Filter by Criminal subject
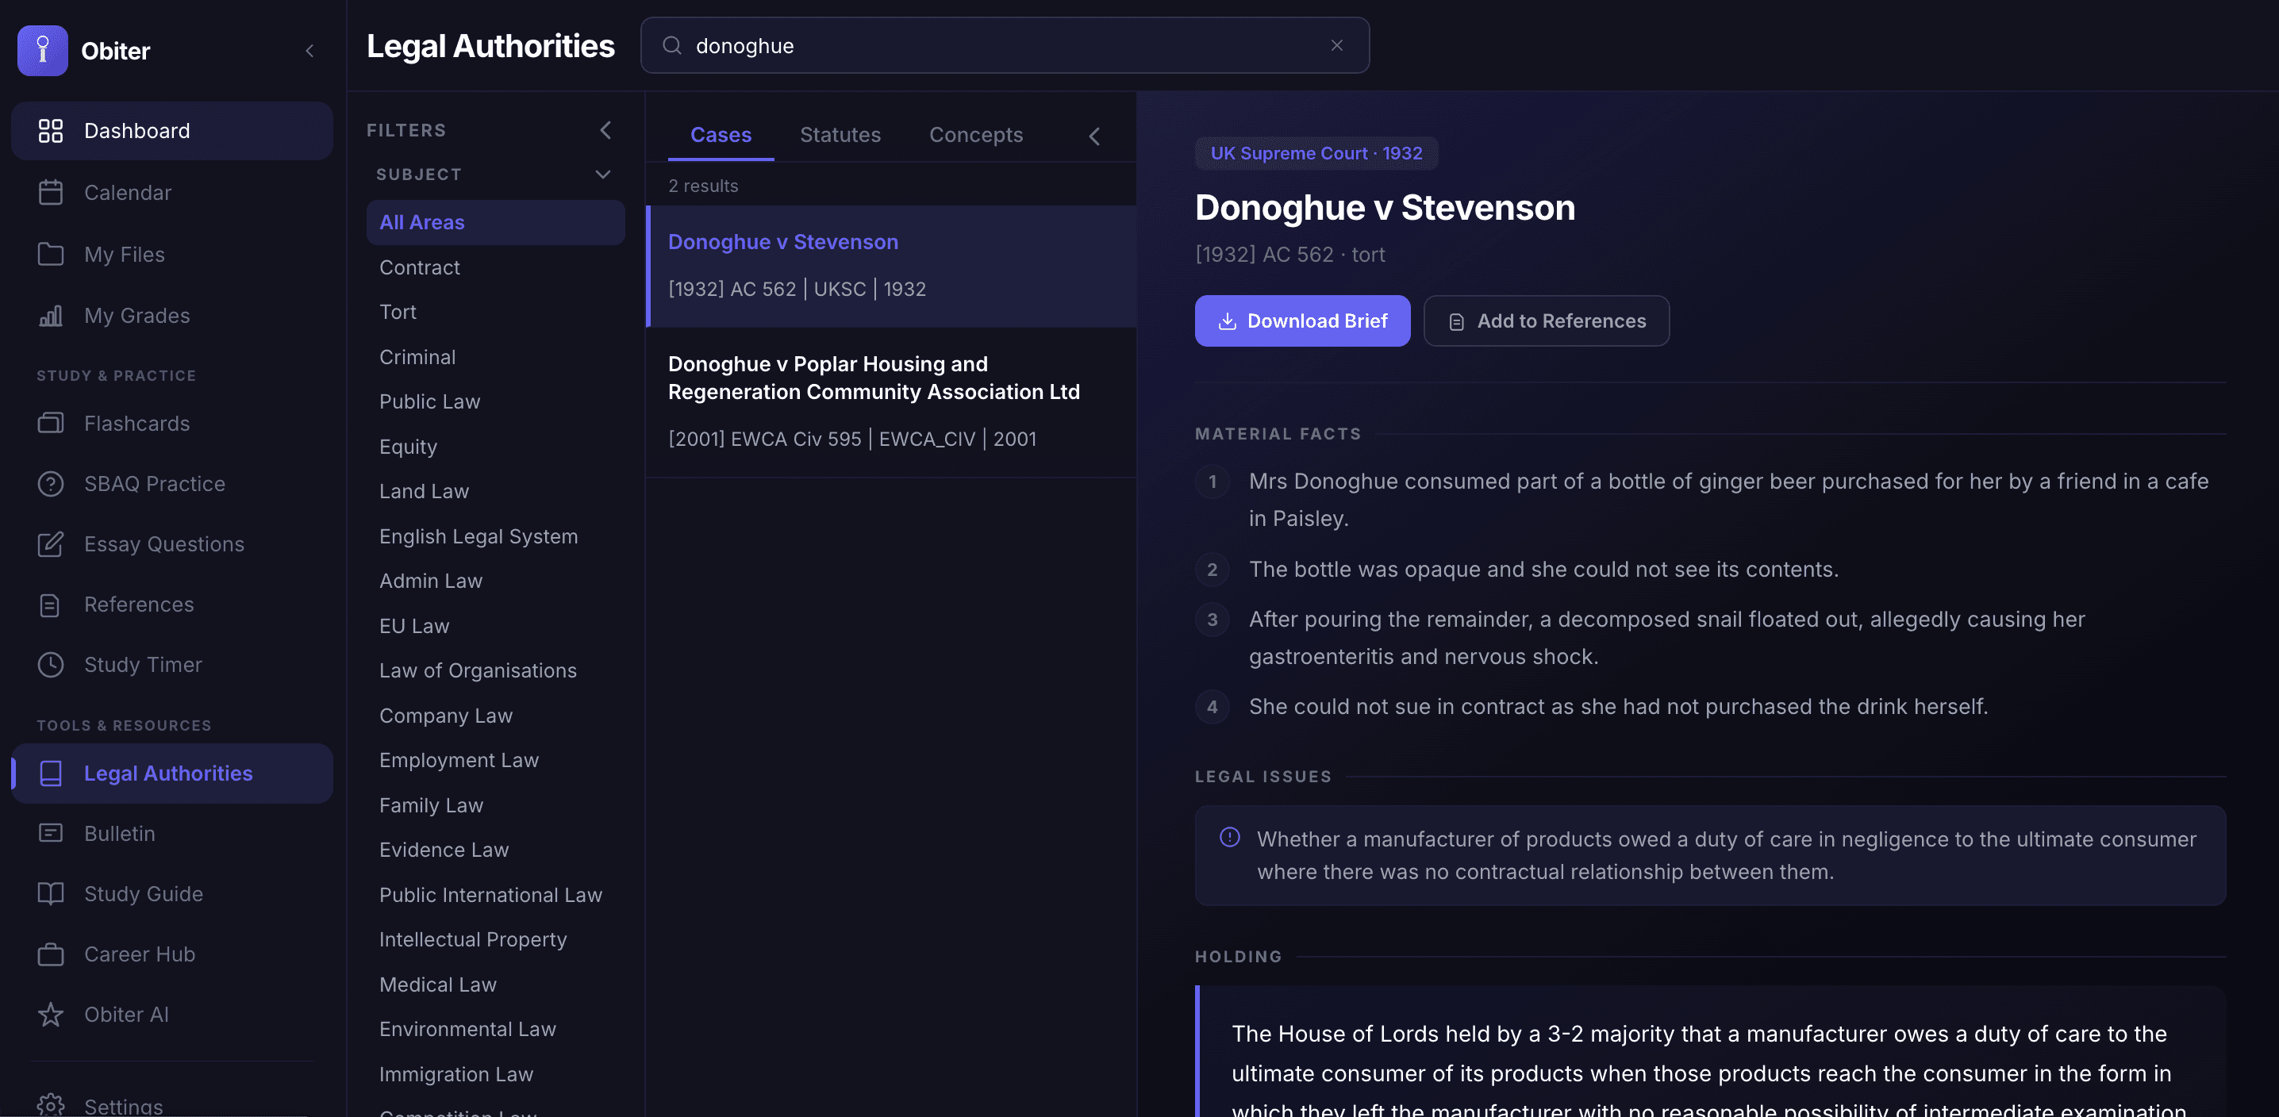The width and height of the screenshot is (2279, 1117). (x=495, y=357)
